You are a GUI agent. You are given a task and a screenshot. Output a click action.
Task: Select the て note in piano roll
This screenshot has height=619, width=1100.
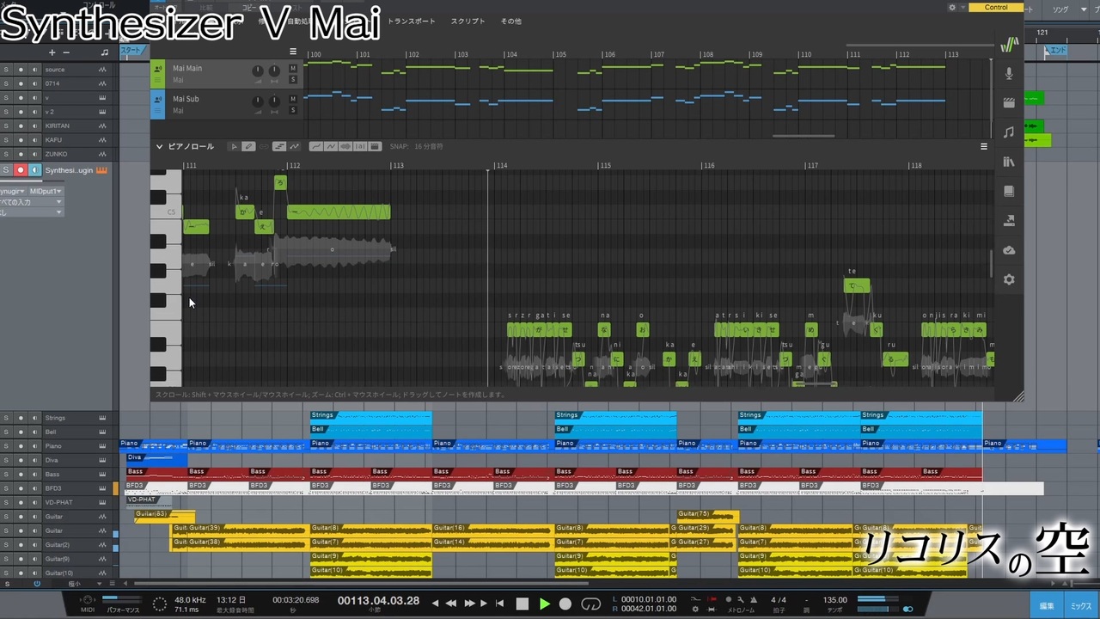pos(856,285)
